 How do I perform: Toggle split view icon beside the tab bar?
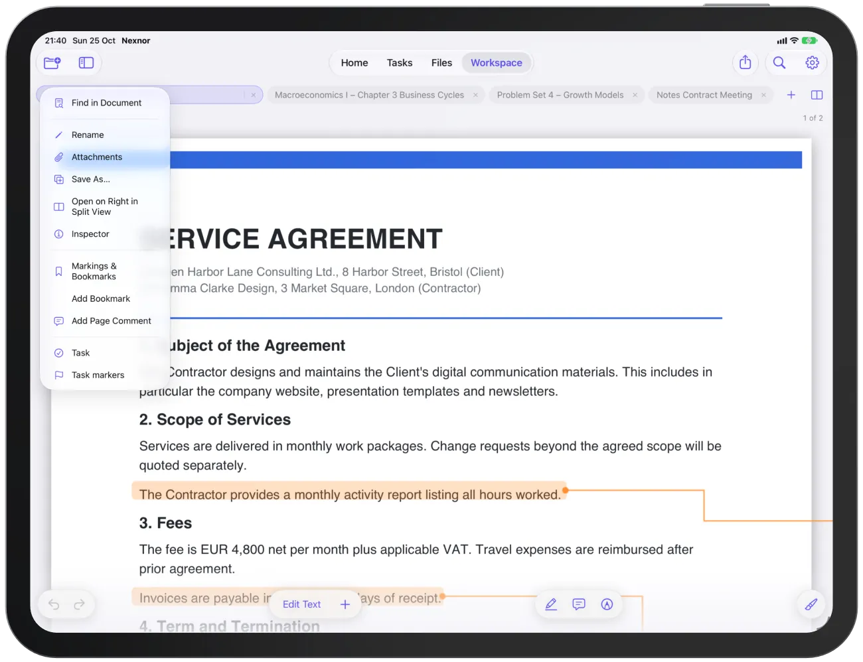tap(817, 95)
